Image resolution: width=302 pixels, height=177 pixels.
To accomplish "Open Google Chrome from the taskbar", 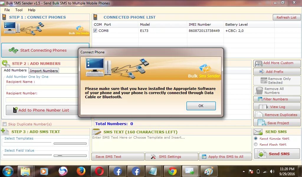I will point(172,171).
